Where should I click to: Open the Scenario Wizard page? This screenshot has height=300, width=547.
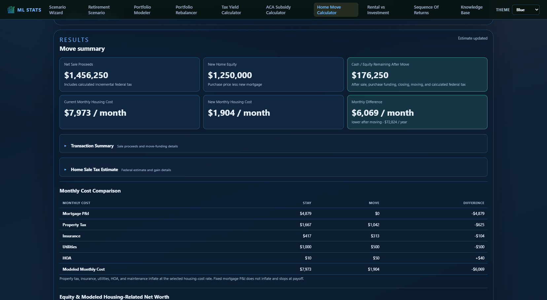[x=57, y=10]
